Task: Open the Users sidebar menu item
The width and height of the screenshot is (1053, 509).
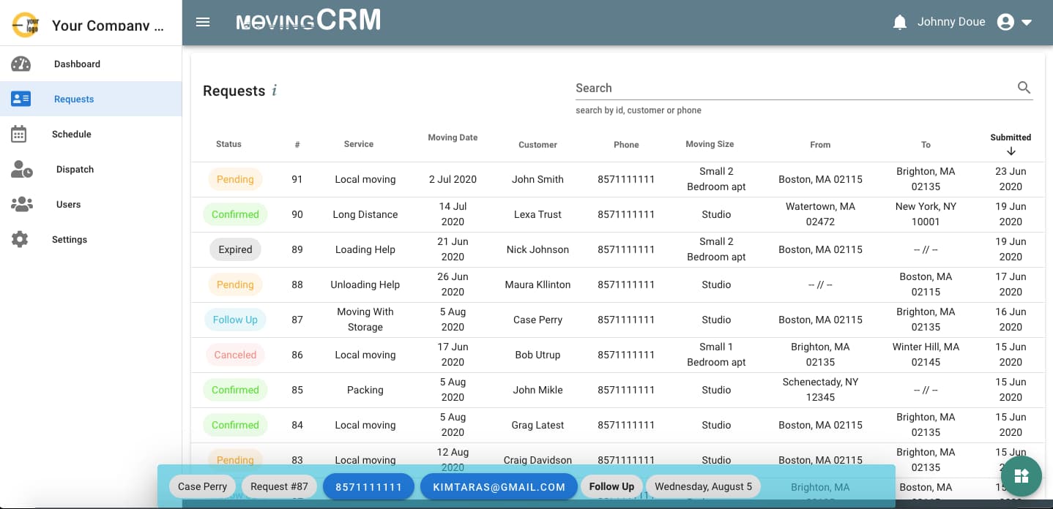Action: (68, 204)
